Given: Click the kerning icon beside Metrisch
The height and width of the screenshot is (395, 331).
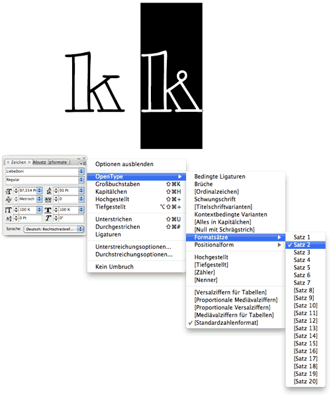Looking at the screenshot, I should pos(9,199).
